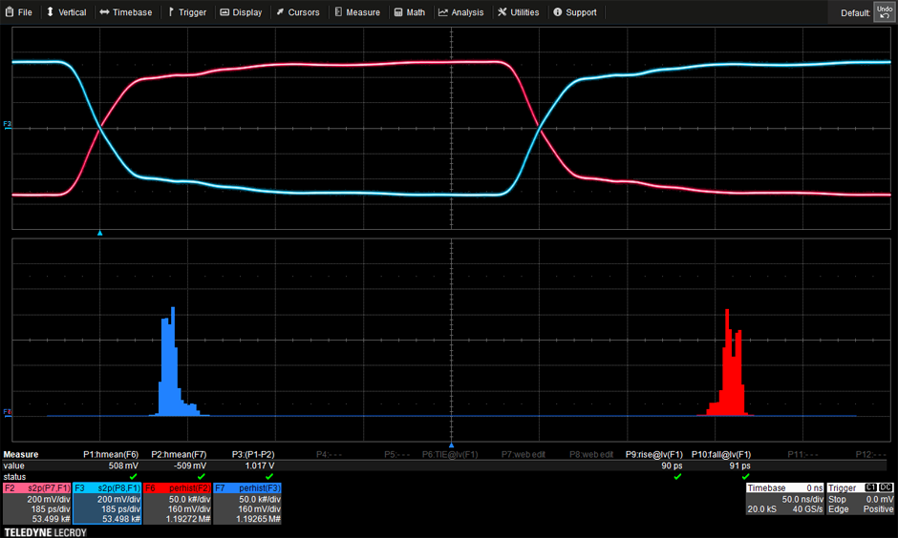898x538 pixels.
Task: Open the F6 perhist(F2) histogram descriptor
Action: 177,503
